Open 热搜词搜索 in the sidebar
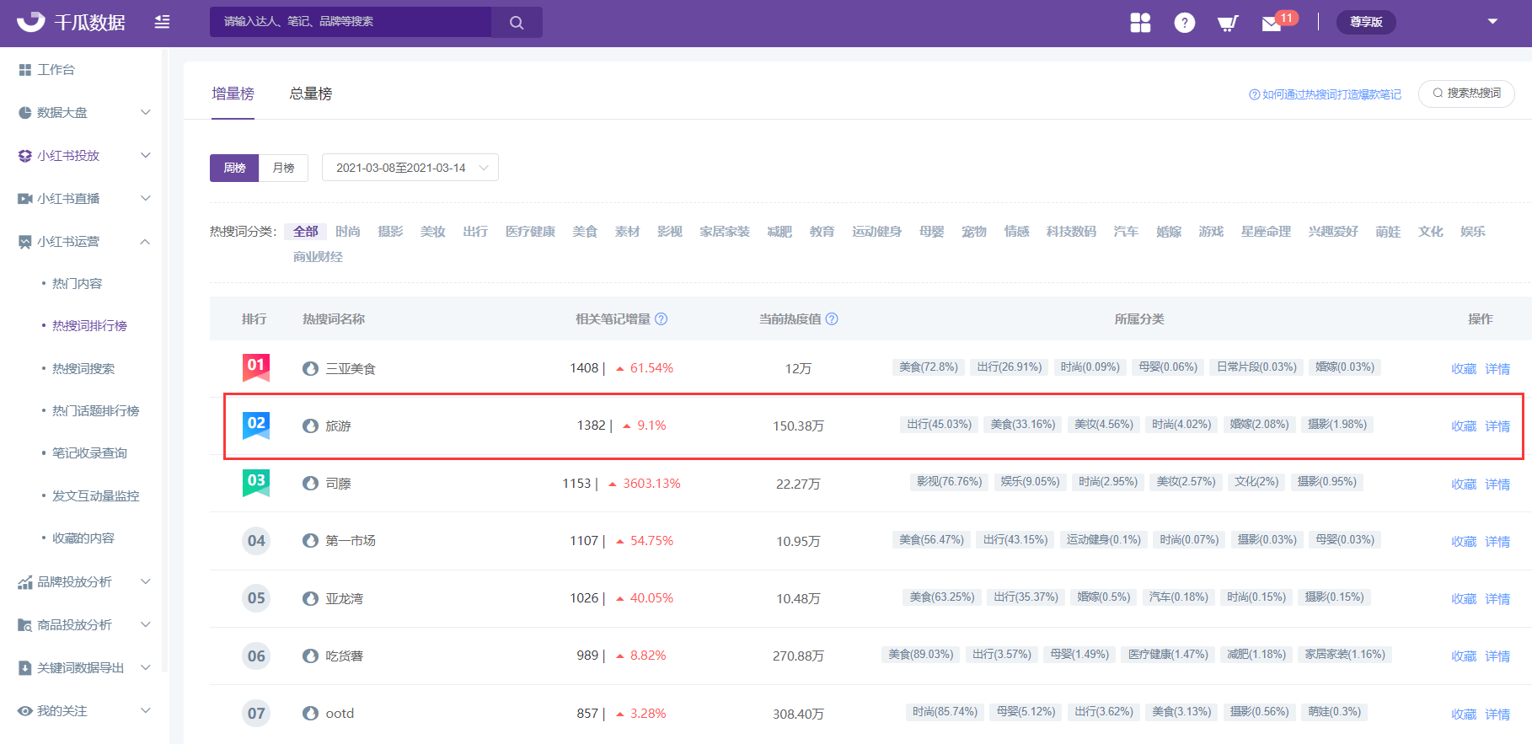Screen dimensions: 1532x744 tap(83, 369)
